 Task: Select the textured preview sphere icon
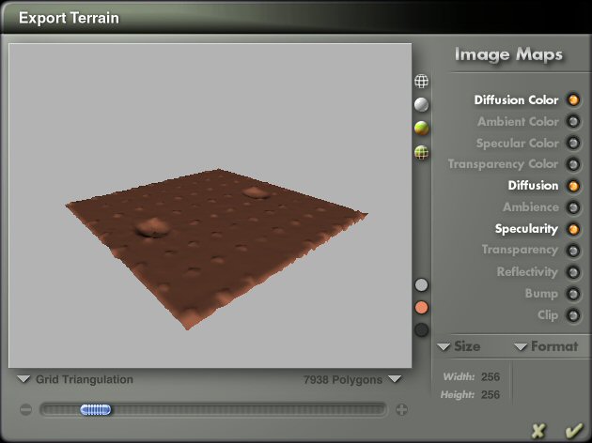[x=421, y=128]
